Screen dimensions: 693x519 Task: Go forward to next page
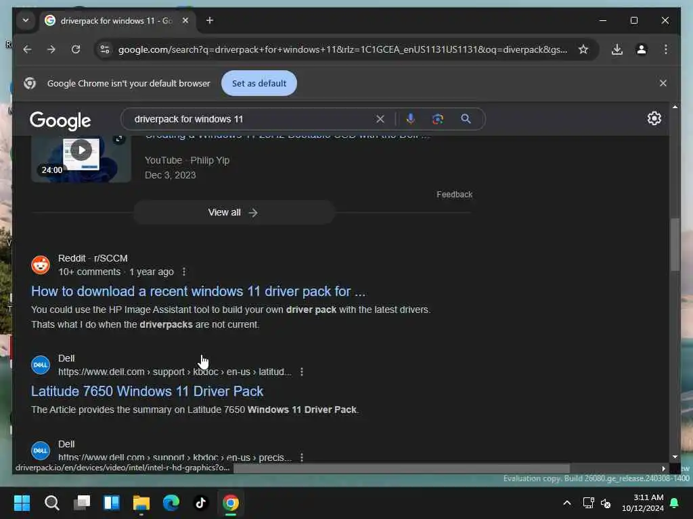tap(51, 49)
